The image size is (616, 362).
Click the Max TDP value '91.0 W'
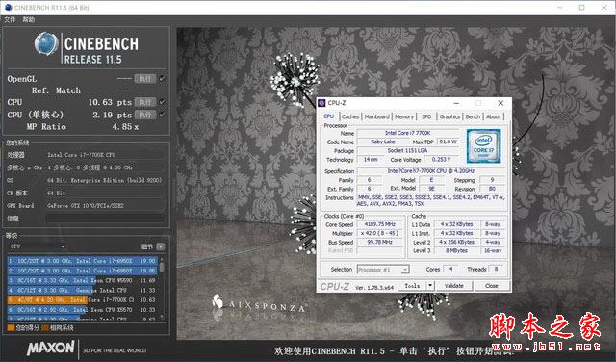click(x=448, y=142)
